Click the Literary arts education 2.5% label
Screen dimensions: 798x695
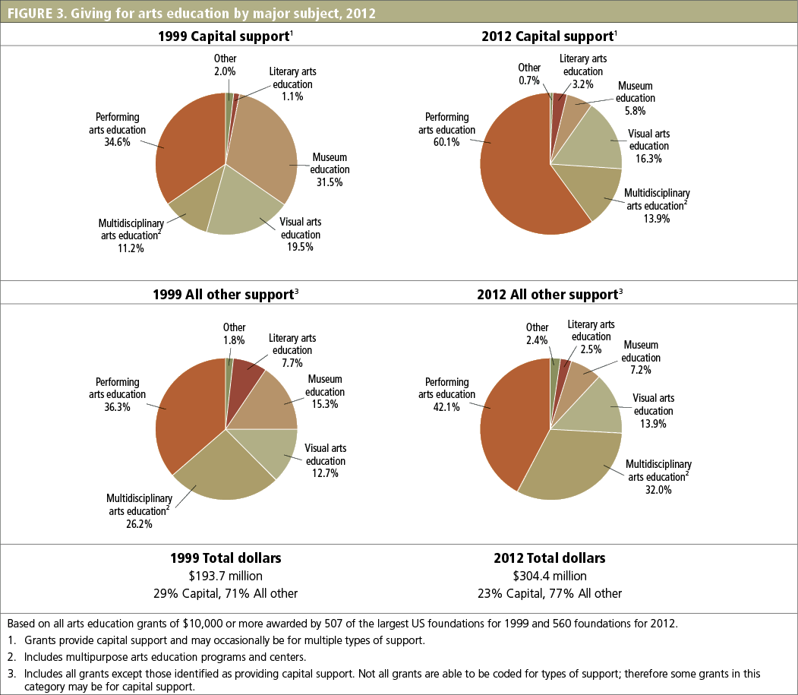tap(591, 336)
